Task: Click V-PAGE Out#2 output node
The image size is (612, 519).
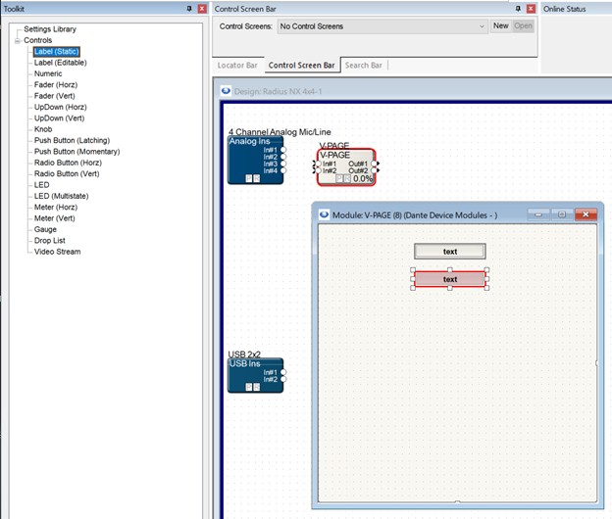Action: [374, 170]
